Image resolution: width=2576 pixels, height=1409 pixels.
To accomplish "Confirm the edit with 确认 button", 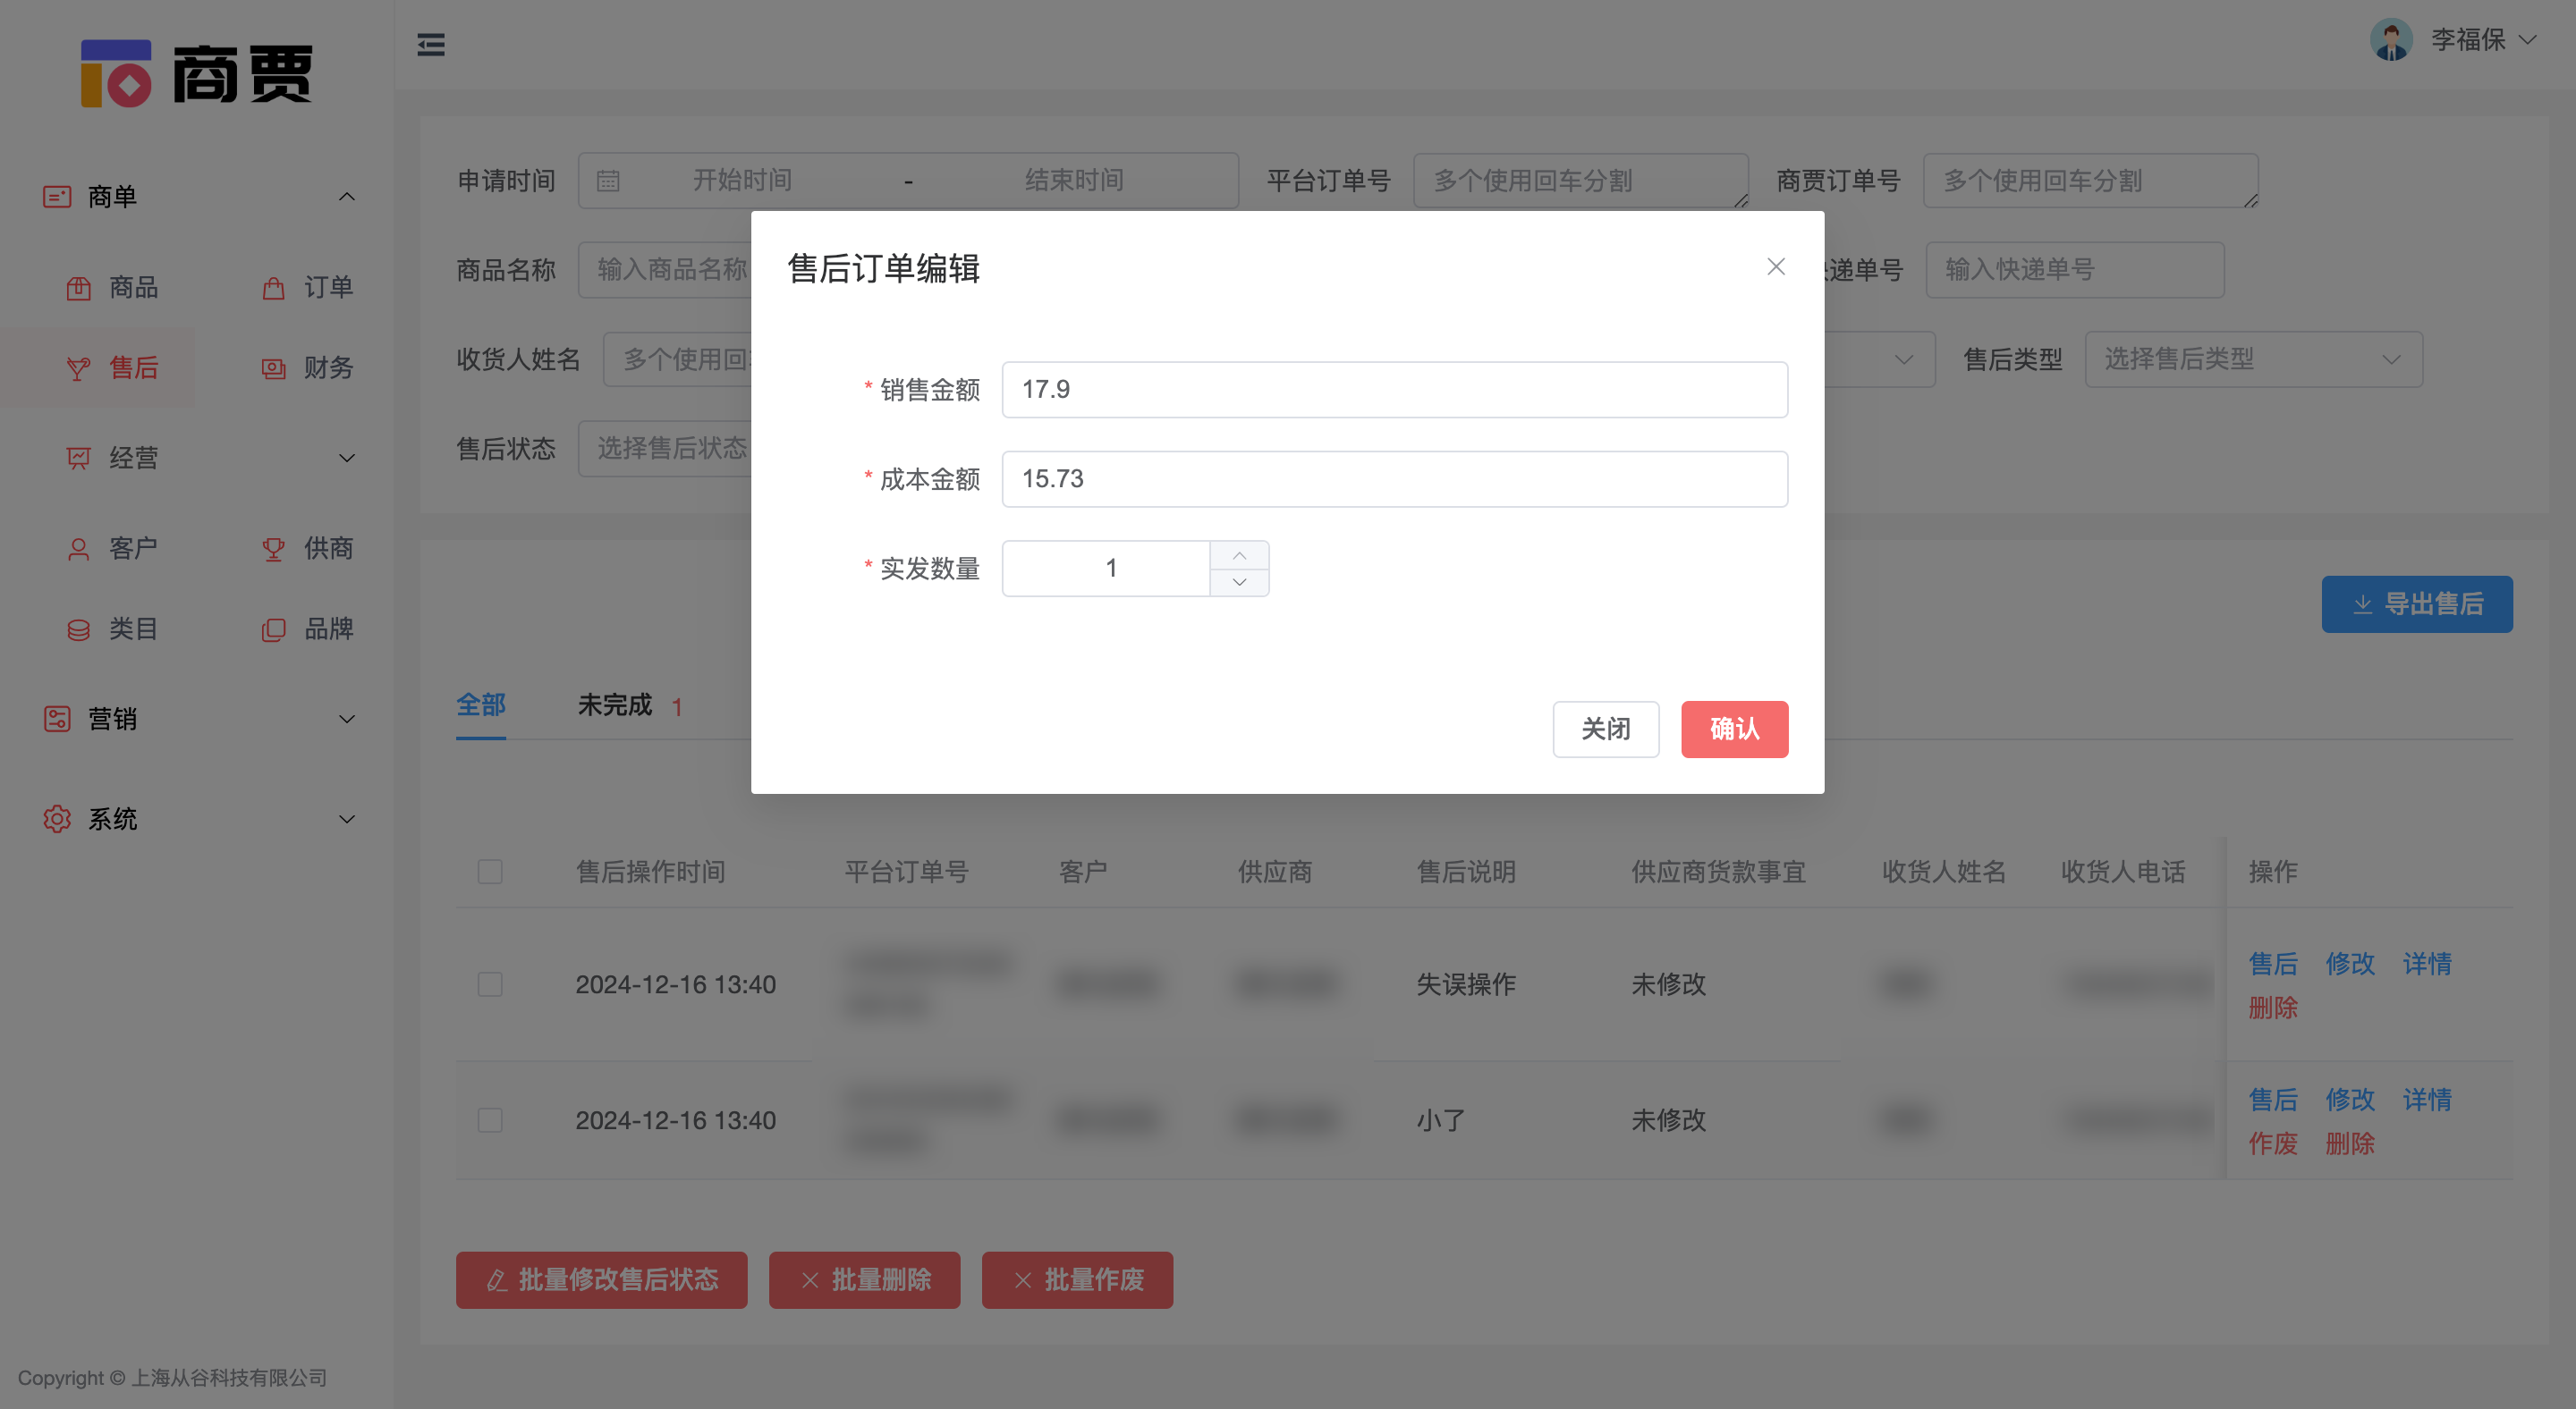I will click(1734, 730).
